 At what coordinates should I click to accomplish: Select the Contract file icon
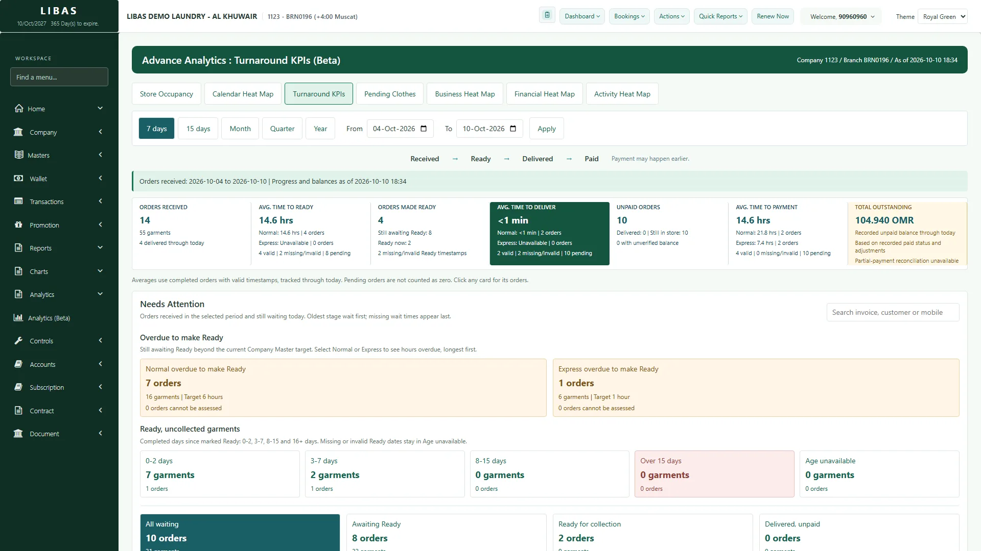pos(18,410)
